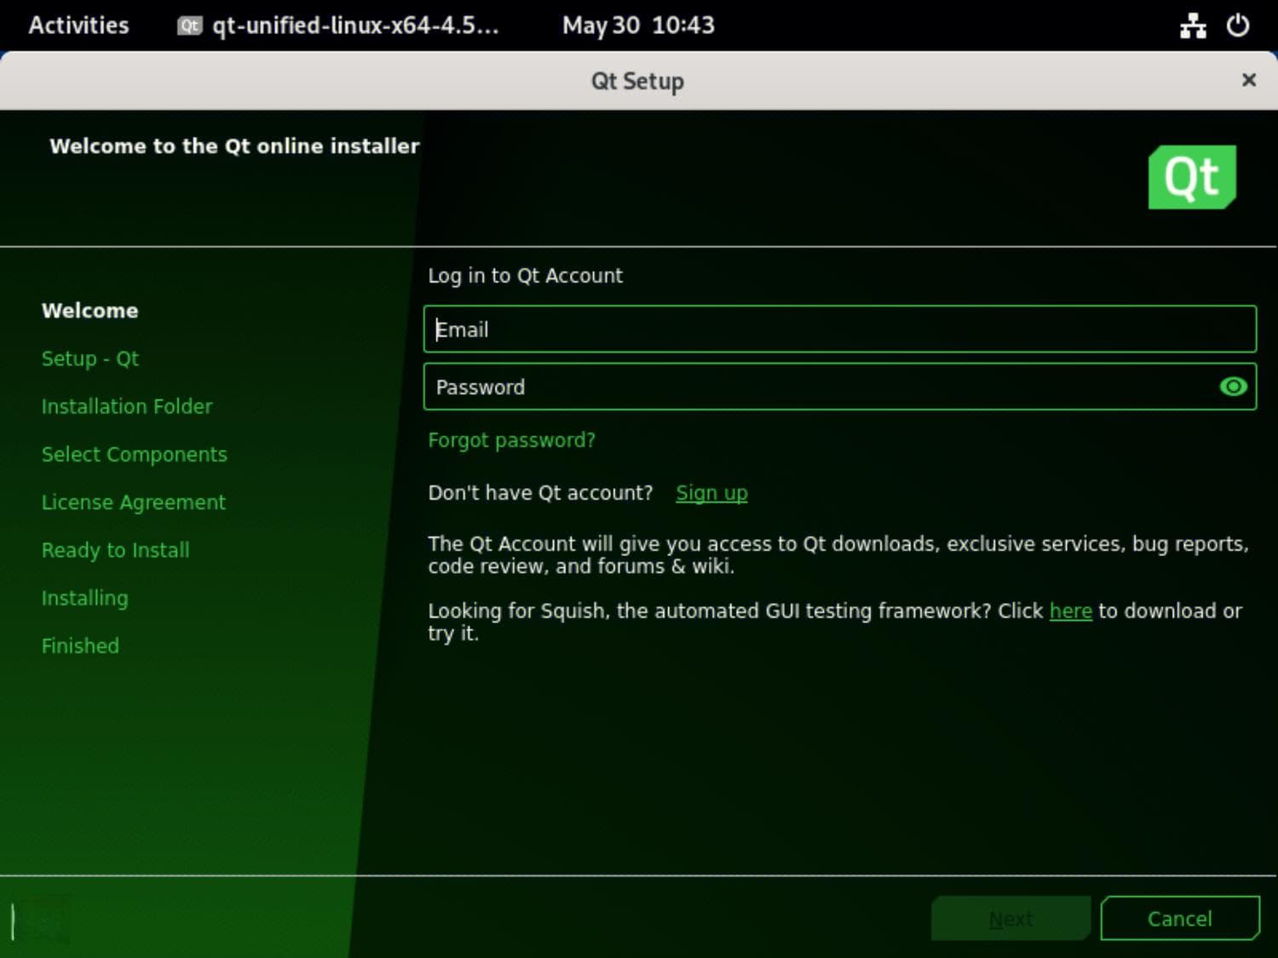Click the Qt installer icon in top bar

point(188,26)
